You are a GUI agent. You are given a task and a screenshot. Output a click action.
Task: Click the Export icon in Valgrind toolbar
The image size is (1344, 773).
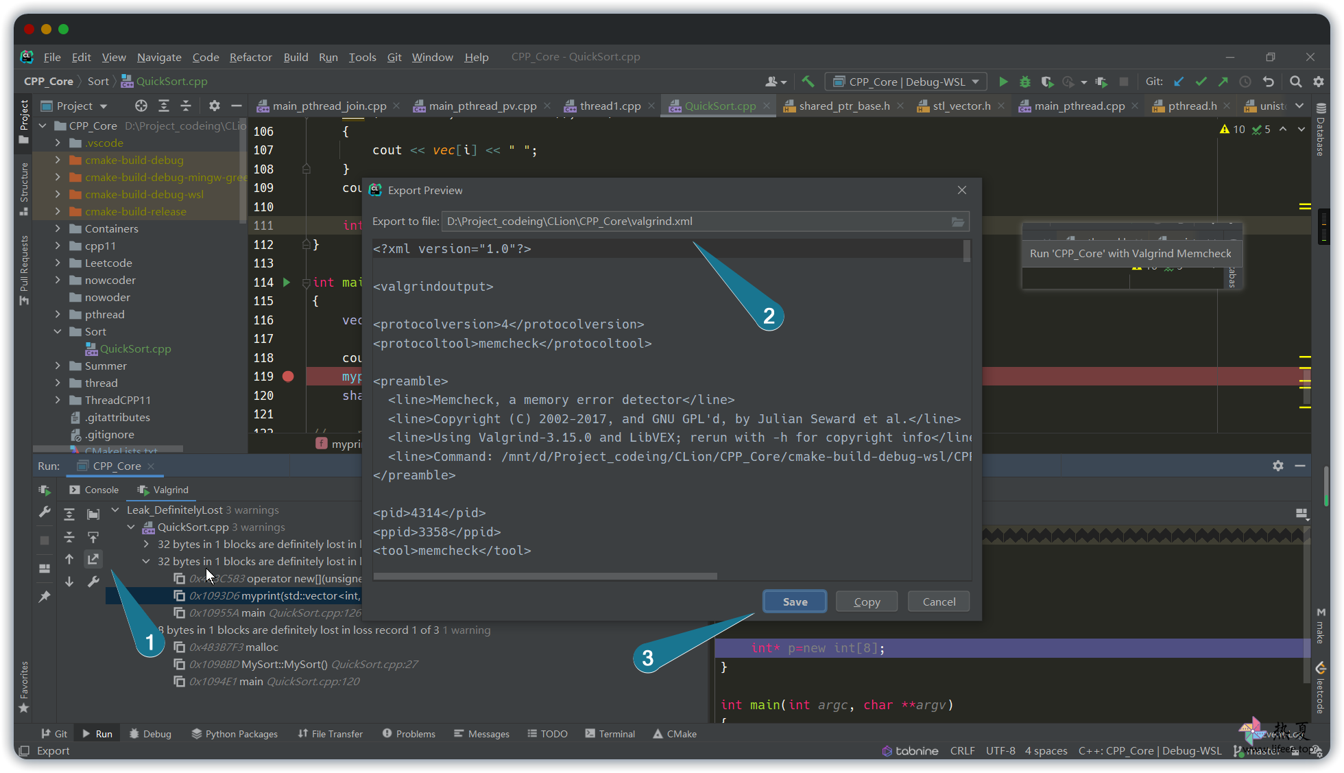pos(93,560)
